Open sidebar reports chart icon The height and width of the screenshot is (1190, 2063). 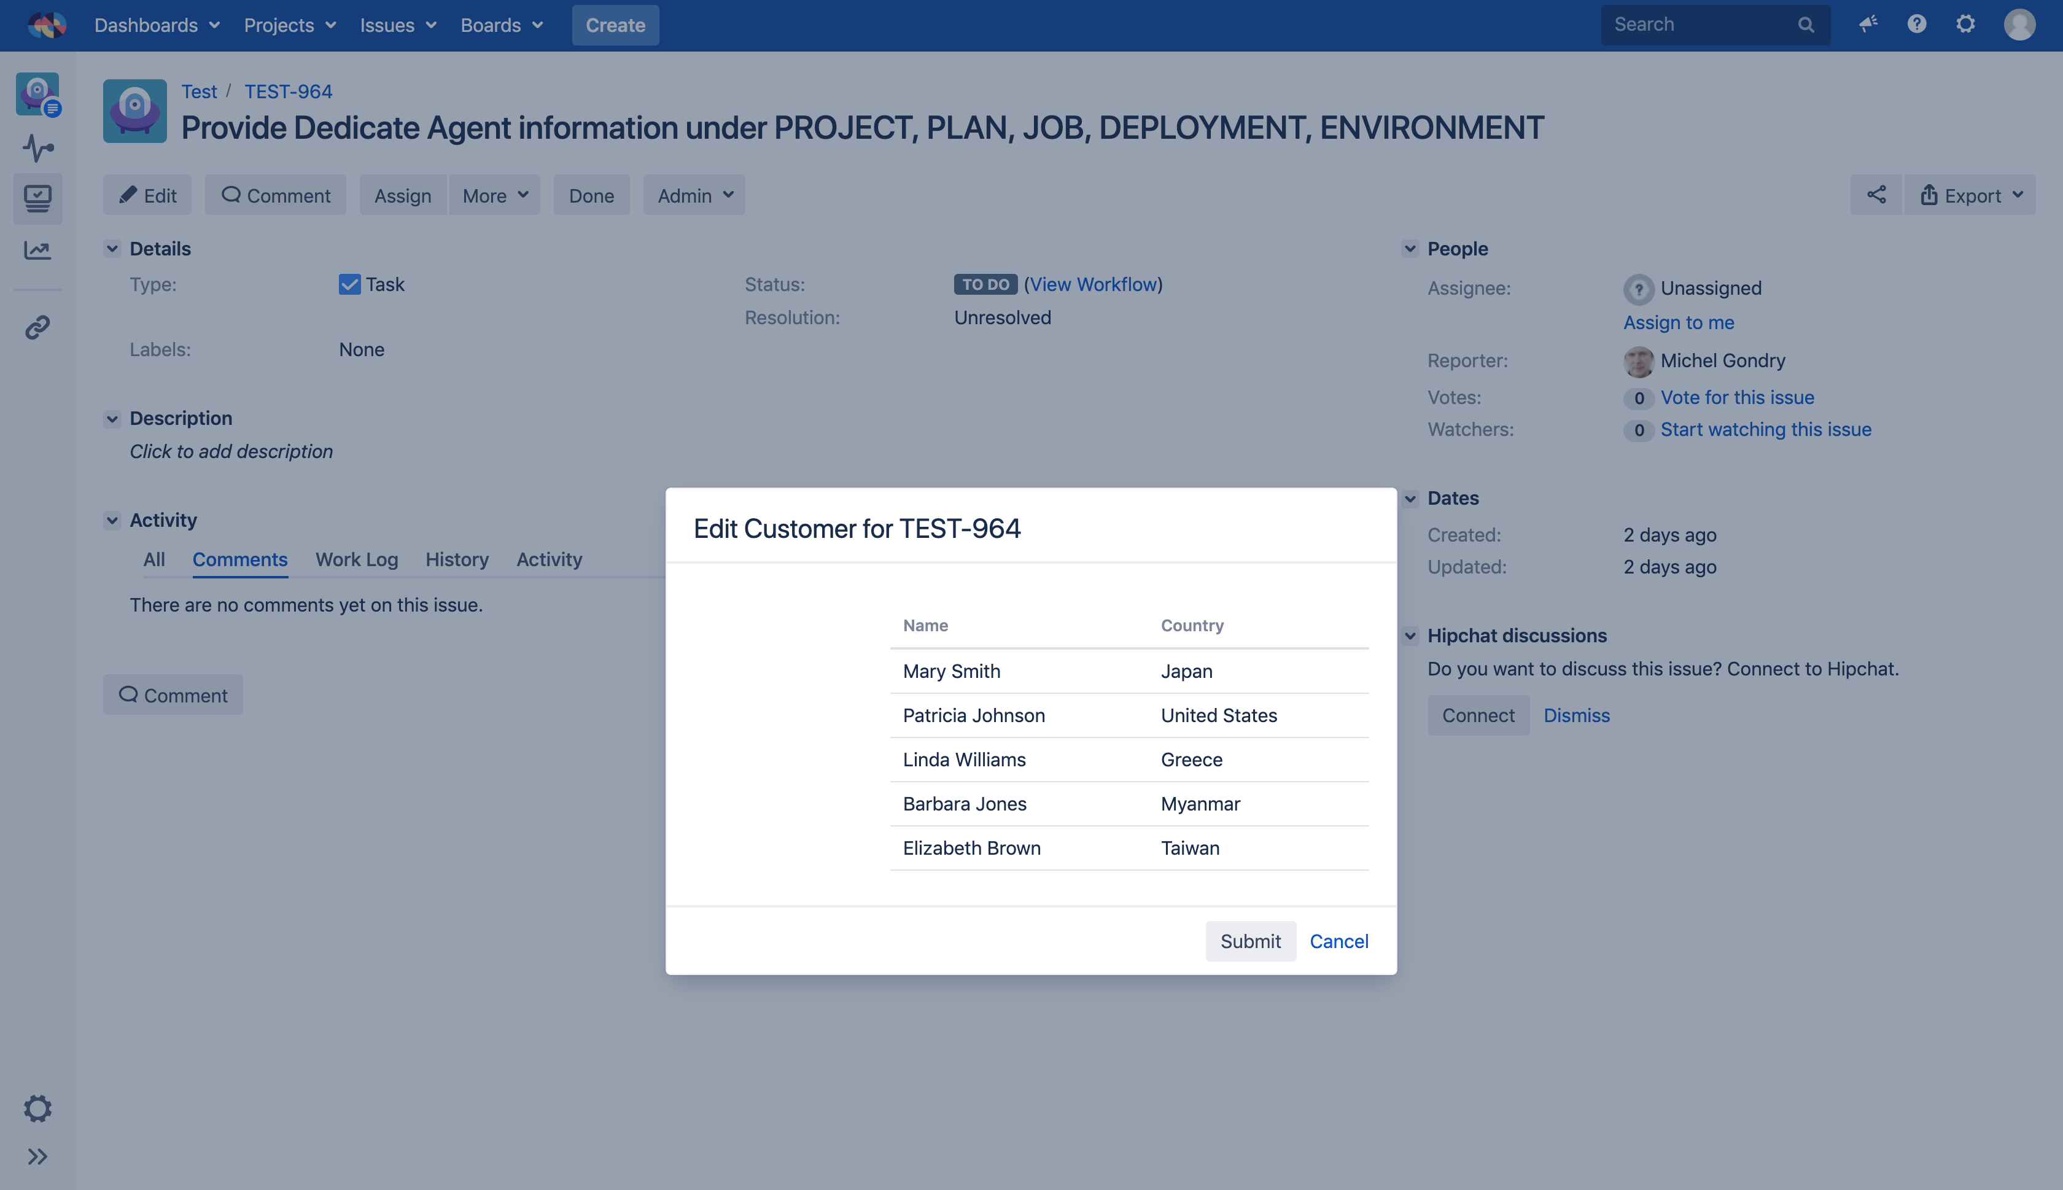coord(37,250)
